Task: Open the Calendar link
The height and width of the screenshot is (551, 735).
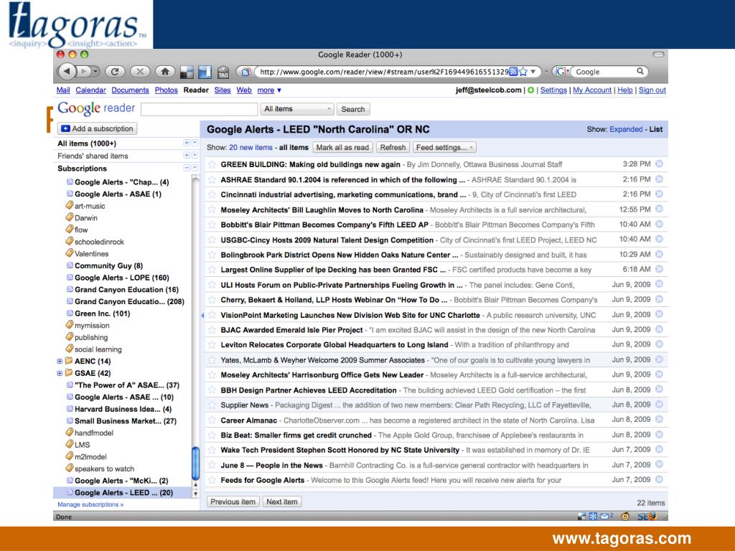Action: (x=90, y=90)
